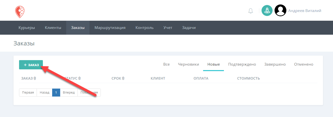The image size is (333, 117).
Task: Open the Курьеры menu
Action: tap(27, 28)
